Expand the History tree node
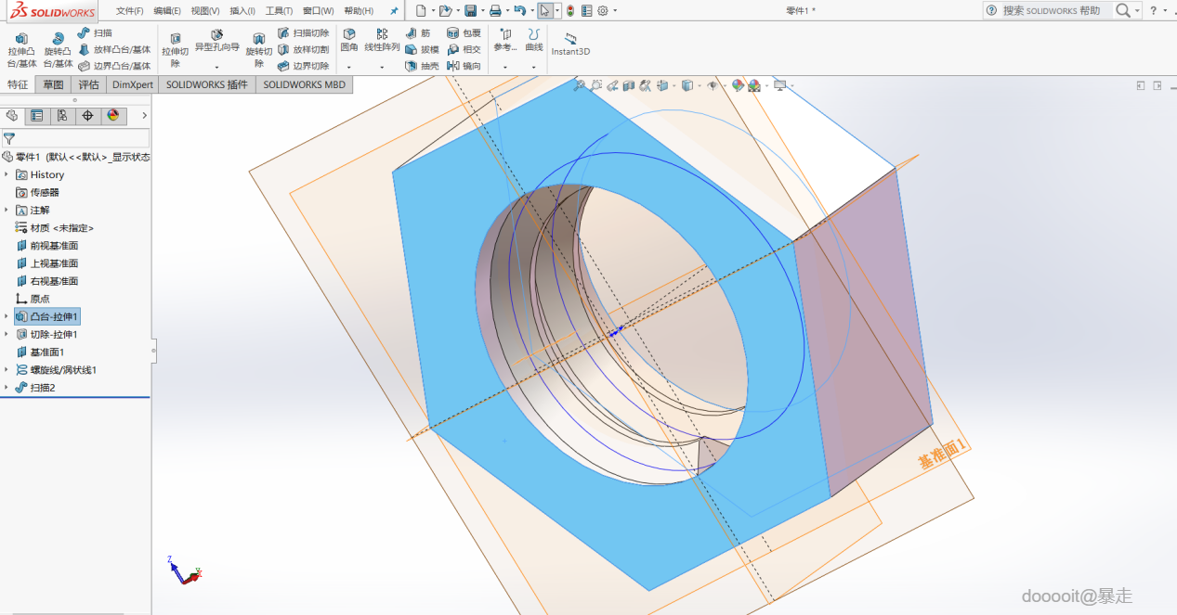This screenshot has width=1177, height=615. pos(7,174)
